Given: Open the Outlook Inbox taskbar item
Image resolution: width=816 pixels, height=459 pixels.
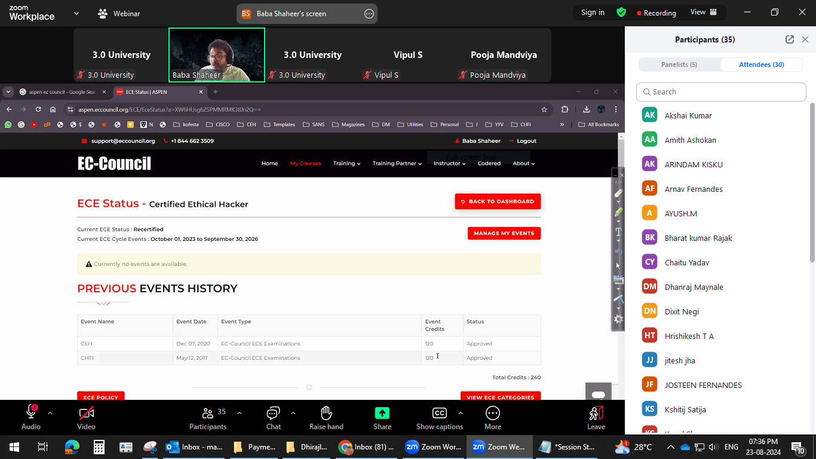Looking at the screenshot, I should tap(194, 446).
